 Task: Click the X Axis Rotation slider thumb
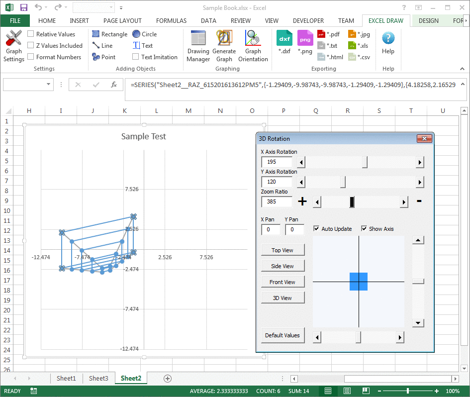pos(365,162)
